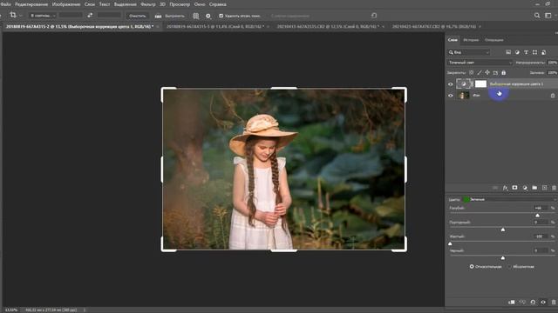558x313 pixels.
Task: Click the crop width input field
Action: click(x=71, y=16)
